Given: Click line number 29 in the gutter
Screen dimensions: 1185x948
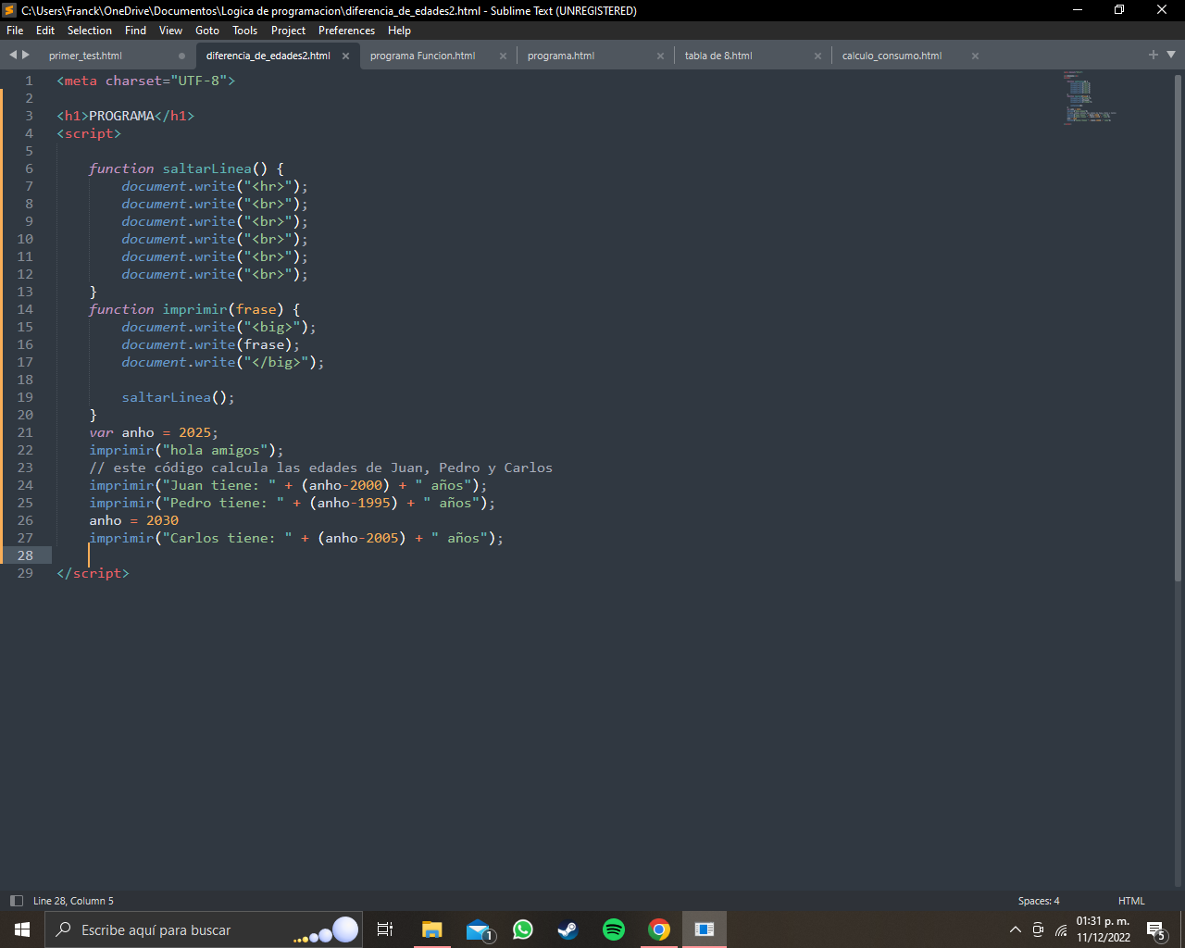Looking at the screenshot, I should [25, 573].
